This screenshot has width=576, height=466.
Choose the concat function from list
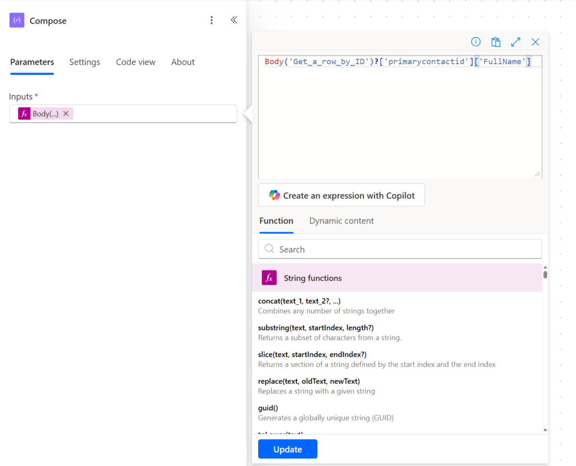299,301
